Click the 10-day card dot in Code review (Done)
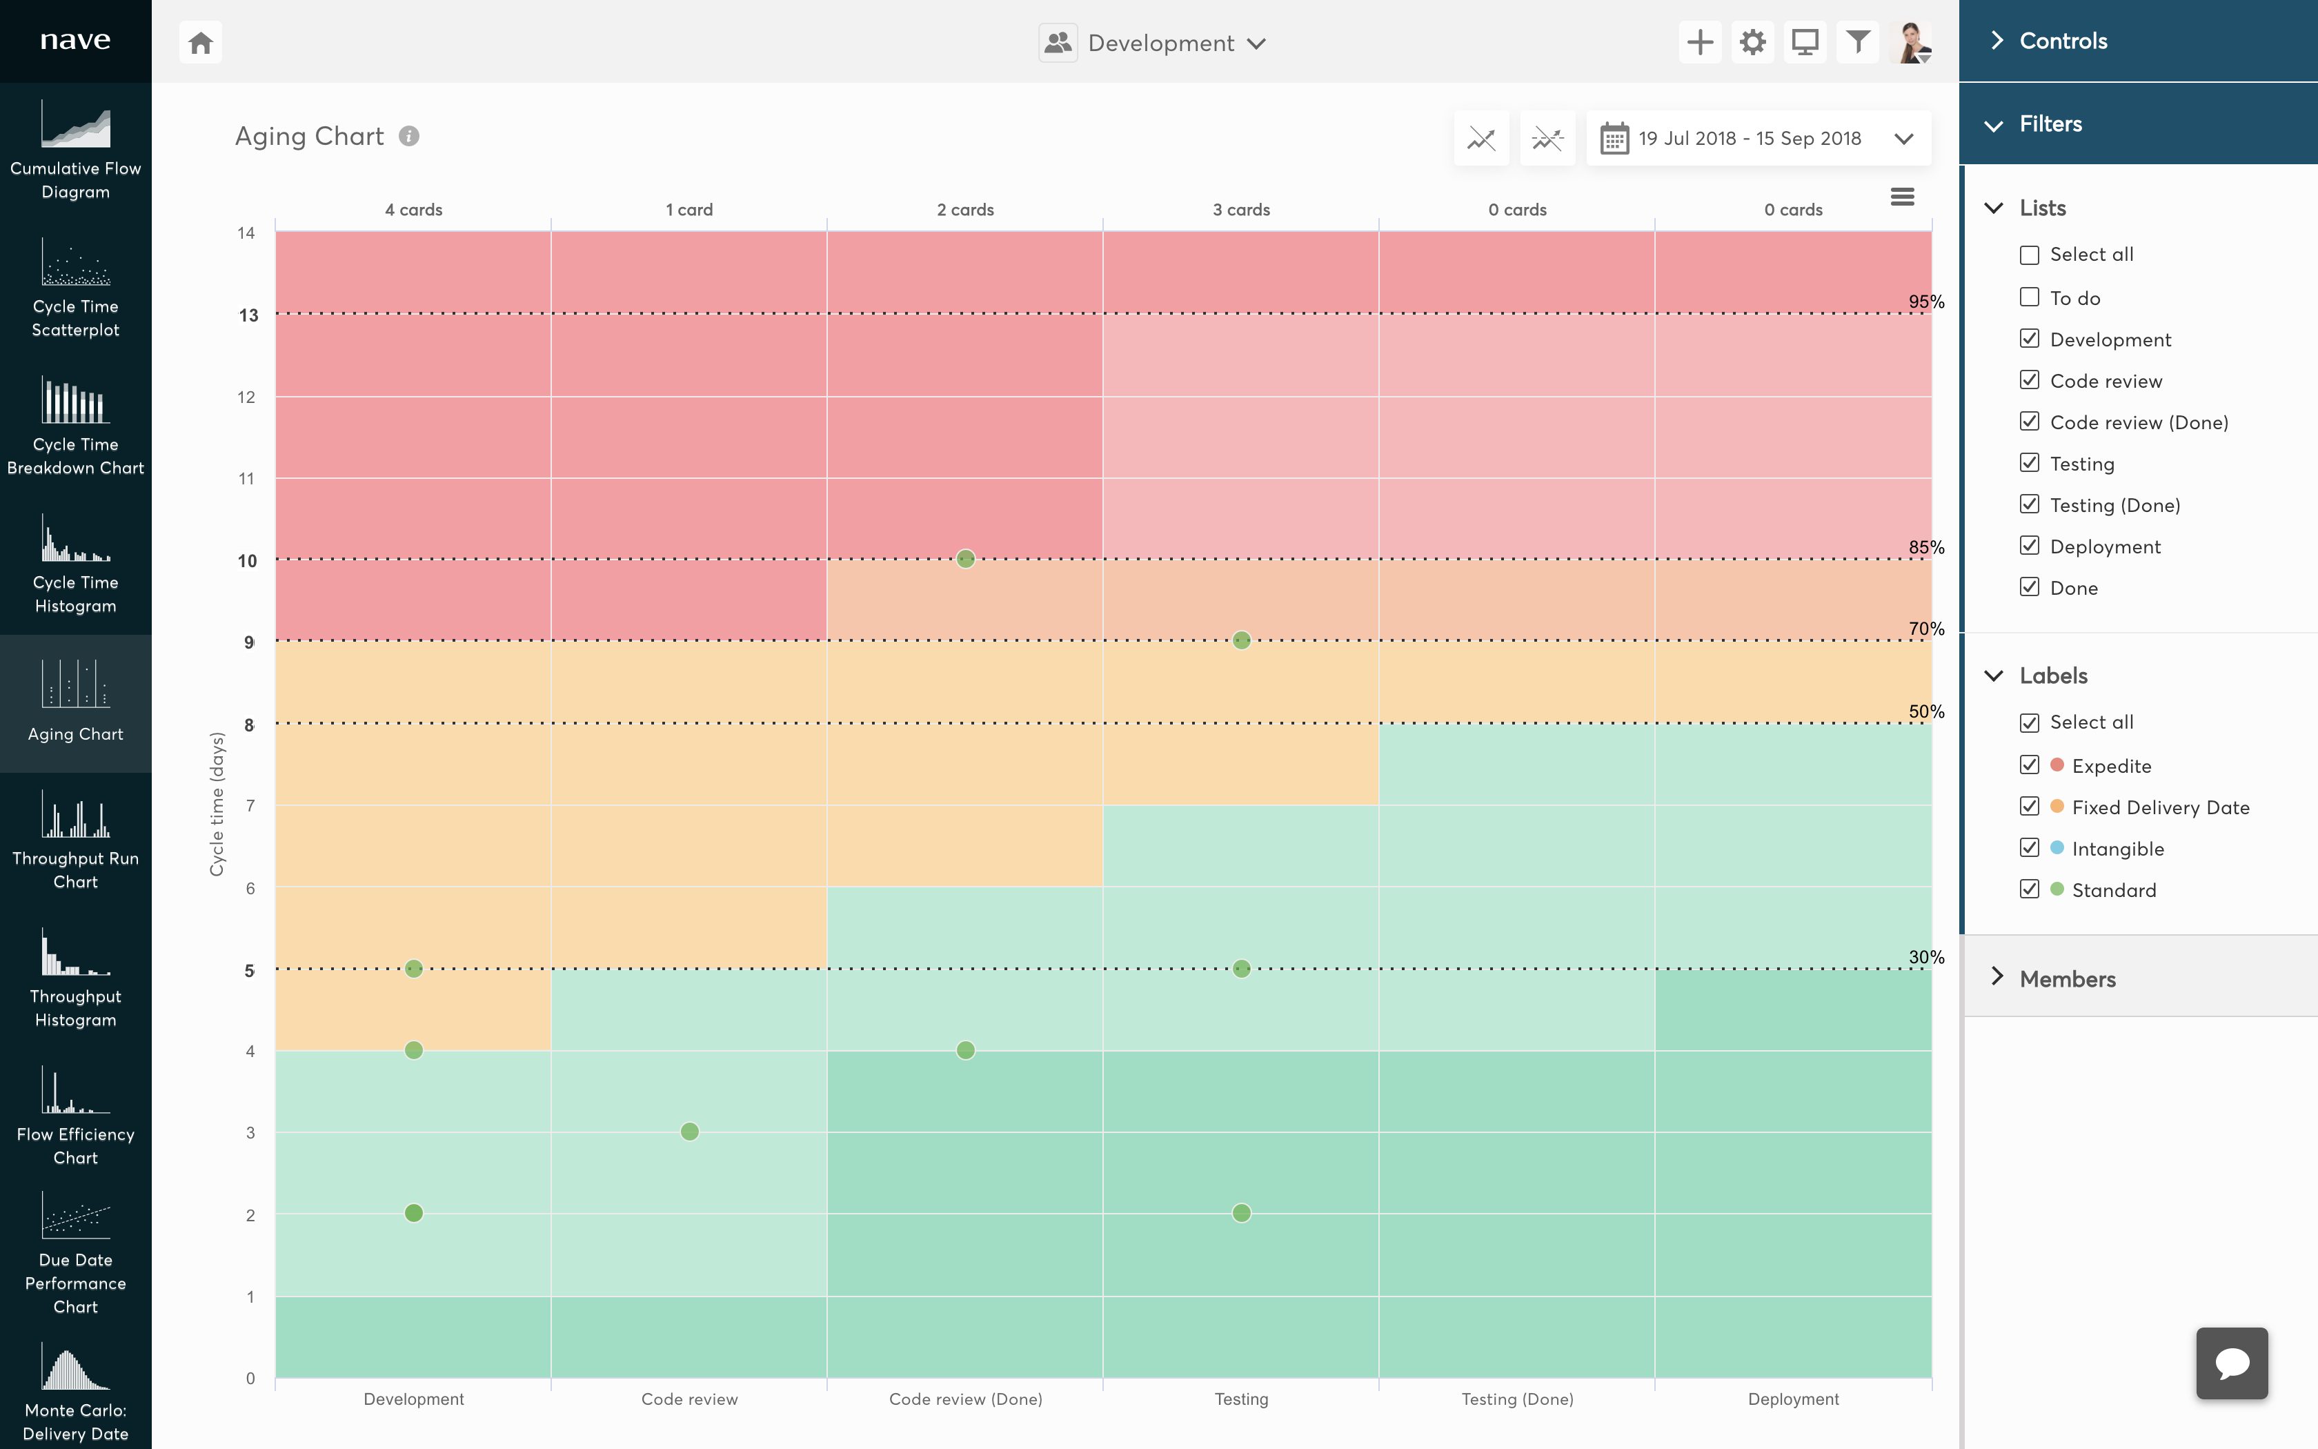 (x=966, y=559)
